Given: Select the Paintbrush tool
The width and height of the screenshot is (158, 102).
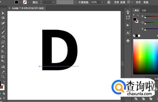Looking at the screenshot, I should tap(3, 32).
